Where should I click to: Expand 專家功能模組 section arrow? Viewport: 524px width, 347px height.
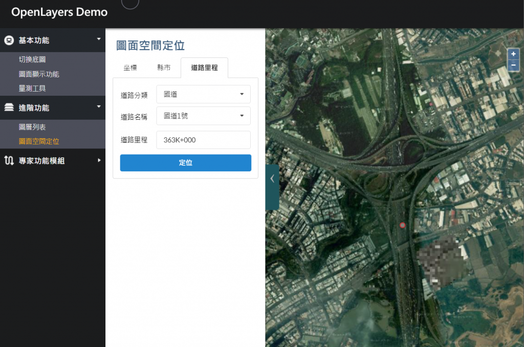pos(99,161)
